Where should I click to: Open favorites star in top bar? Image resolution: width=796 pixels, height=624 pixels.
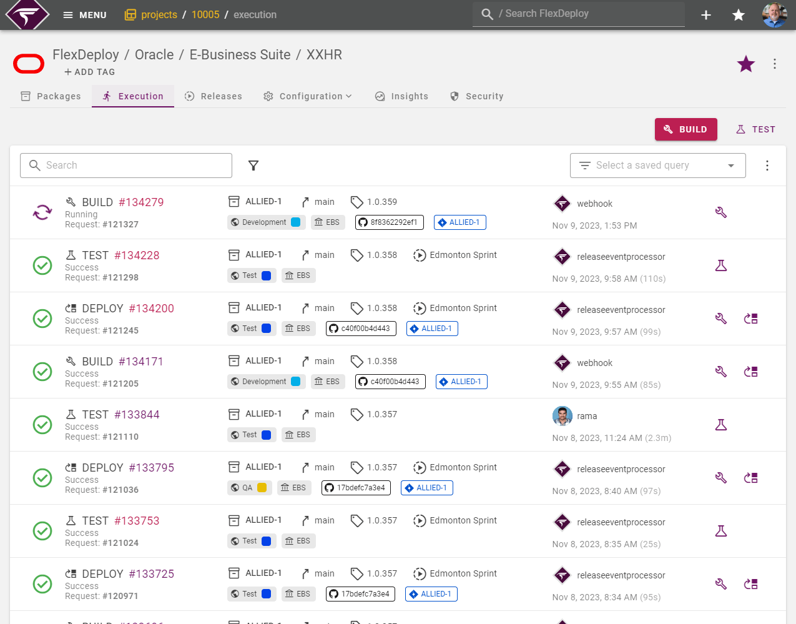pyautogui.click(x=739, y=15)
